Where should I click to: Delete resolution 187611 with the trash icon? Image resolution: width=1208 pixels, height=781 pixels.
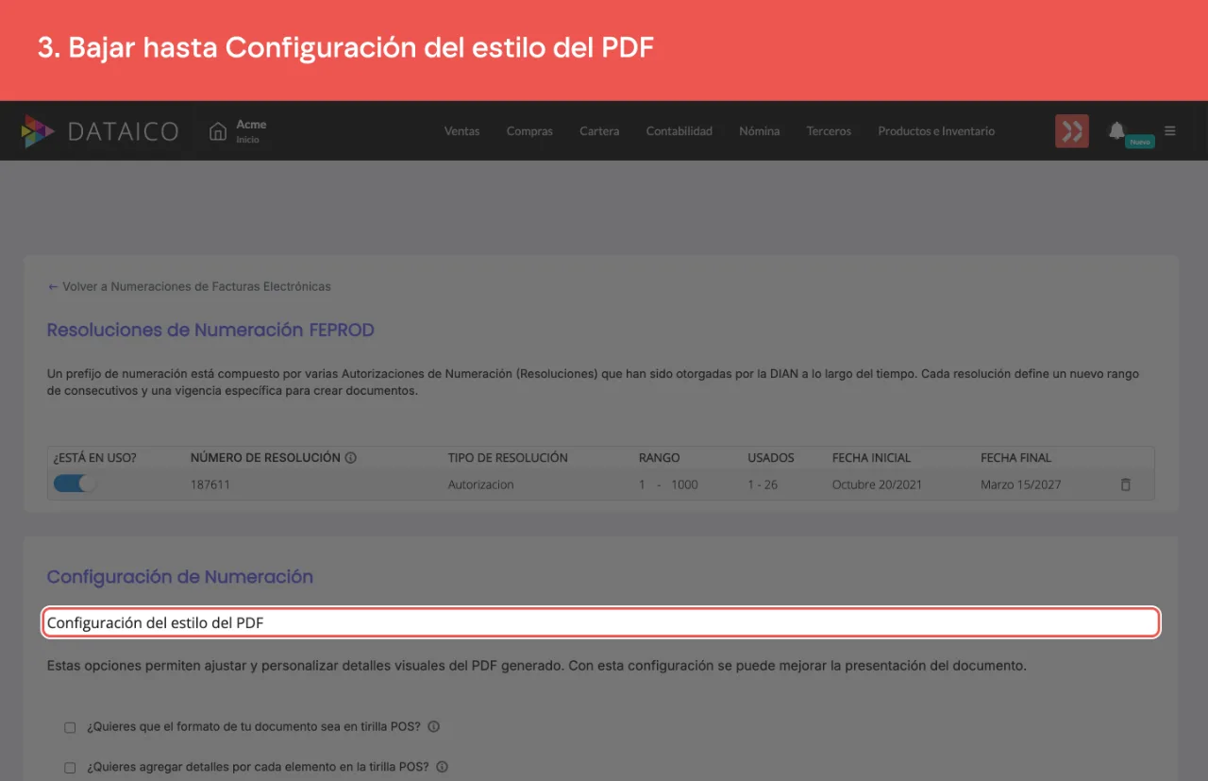[1125, 484]
